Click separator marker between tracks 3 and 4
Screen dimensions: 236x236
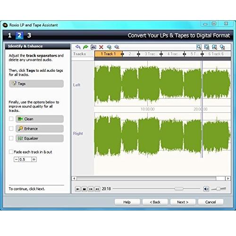[161, 54]
